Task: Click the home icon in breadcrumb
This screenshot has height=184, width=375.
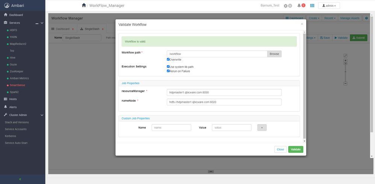Action: (x=84, y=5)
